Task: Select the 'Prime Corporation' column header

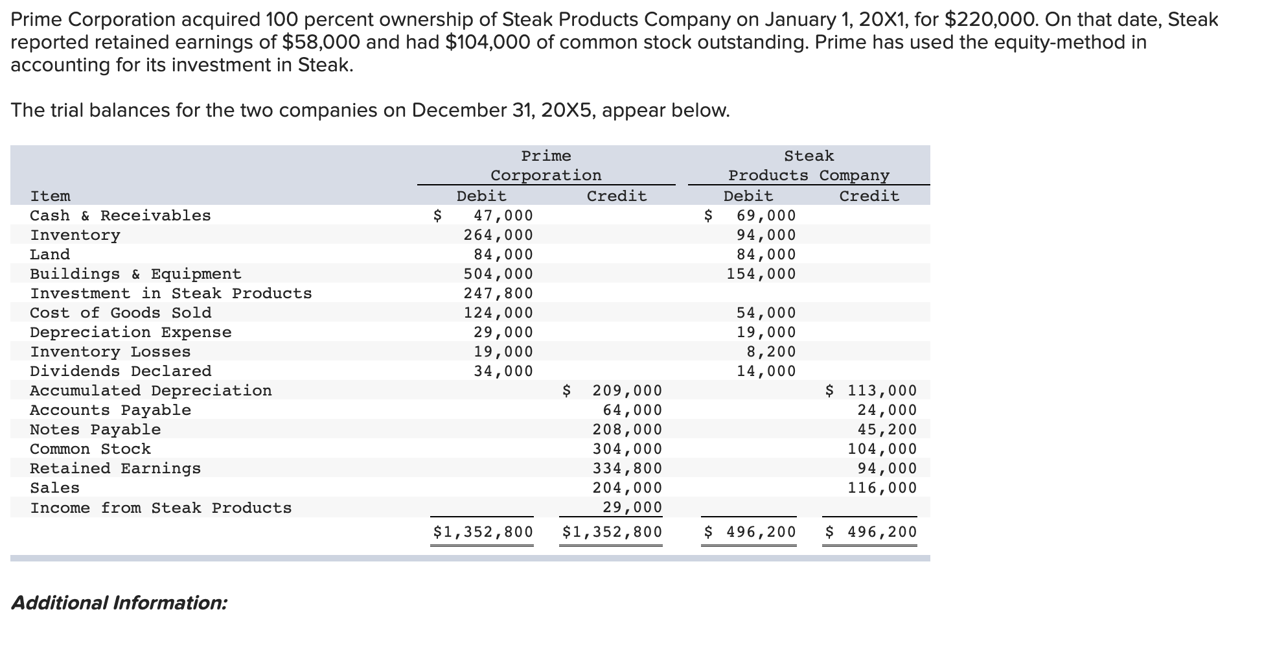Action: pyautogui.click(x=546, y=165)
